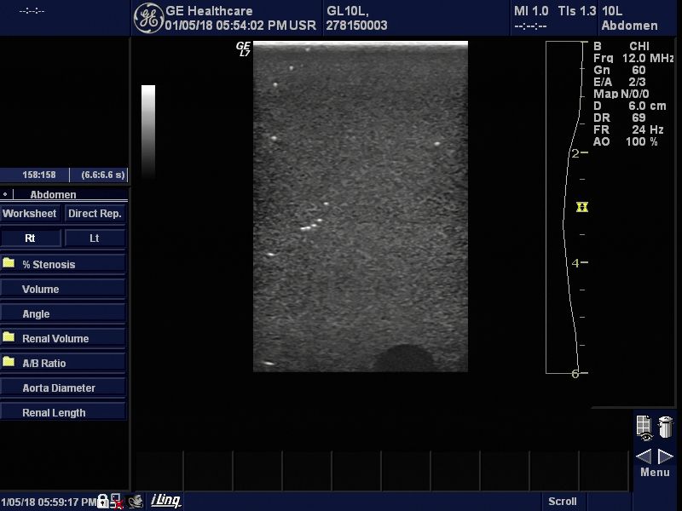This screenshot has width=682, height=511.
Task: Click the grayscale bar beside the image
Action: coord(148,129)
